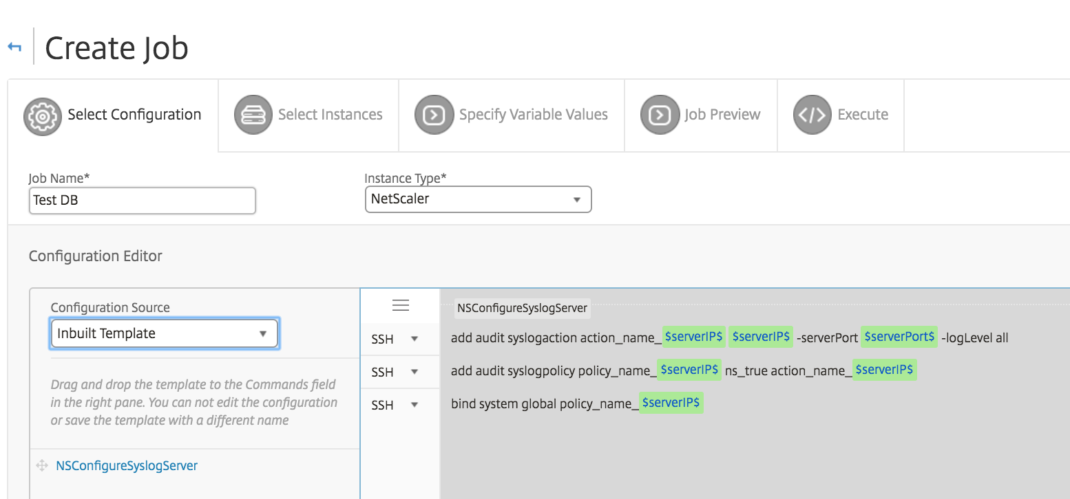Click the Select Instances server icon

pyautogui.click(x=253, y=115)
